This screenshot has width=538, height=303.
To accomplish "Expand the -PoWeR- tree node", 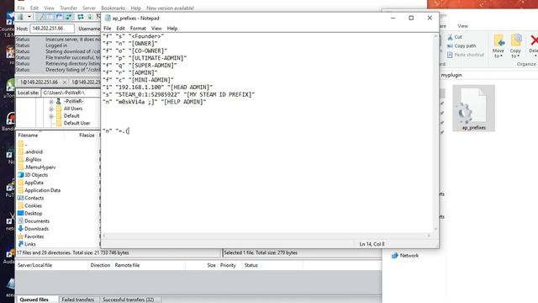I will coord(51,101).
